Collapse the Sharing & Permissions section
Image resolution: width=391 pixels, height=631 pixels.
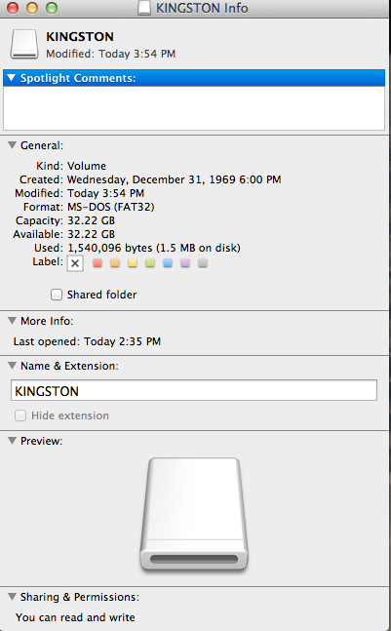pos(12,597)
